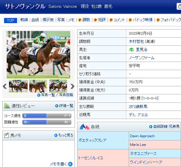Click the 750万円 earnings value
Image resolution: width=181 pixels, height=167 pixels.
point(136,82)
